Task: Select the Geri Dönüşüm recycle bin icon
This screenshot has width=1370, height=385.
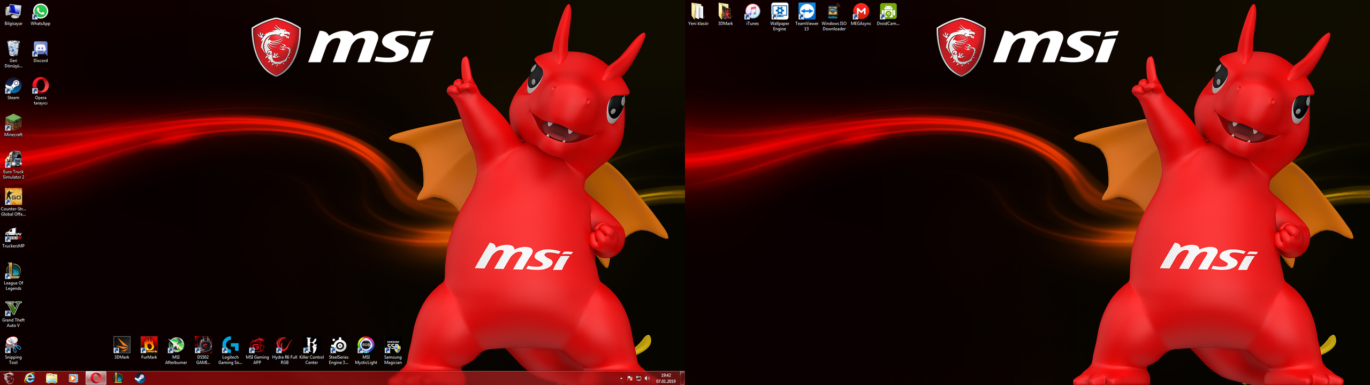Action: coord(13,54)
